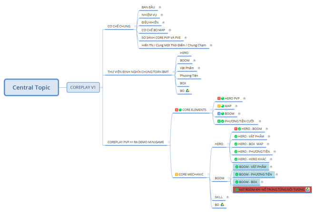Select the Central Topic node
This screenshot has width=316, height=212.
pos(31,87)
